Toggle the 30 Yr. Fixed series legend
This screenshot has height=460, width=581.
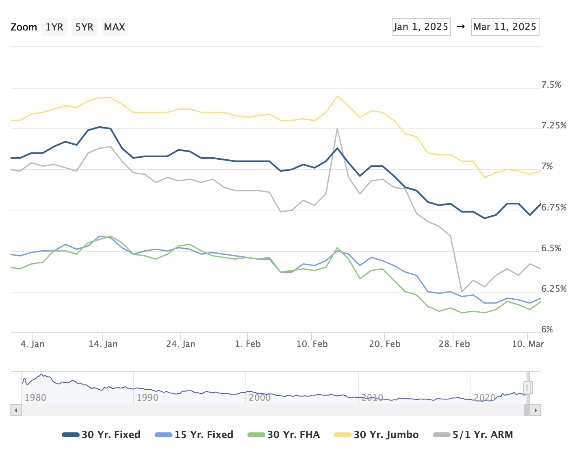click(x=101, y=435)
